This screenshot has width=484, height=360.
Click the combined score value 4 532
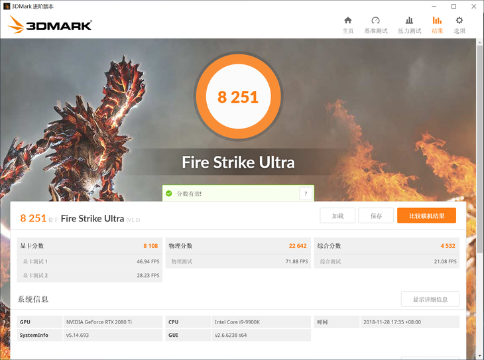[448, 246]
